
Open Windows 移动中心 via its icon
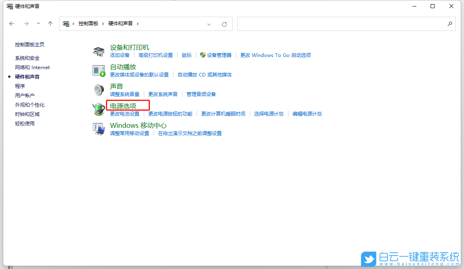tap(99, 129)
